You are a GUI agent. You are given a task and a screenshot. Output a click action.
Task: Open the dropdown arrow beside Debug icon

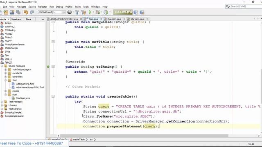(x=102, y=12)
